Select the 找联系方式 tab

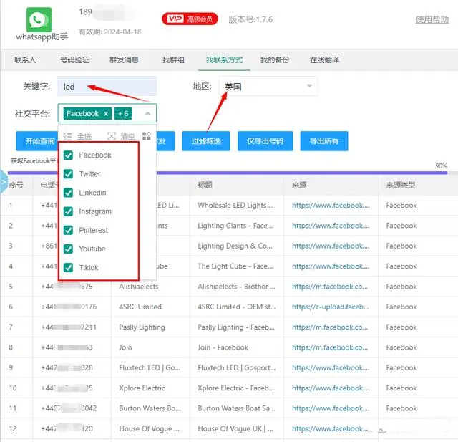coord(224,60)
